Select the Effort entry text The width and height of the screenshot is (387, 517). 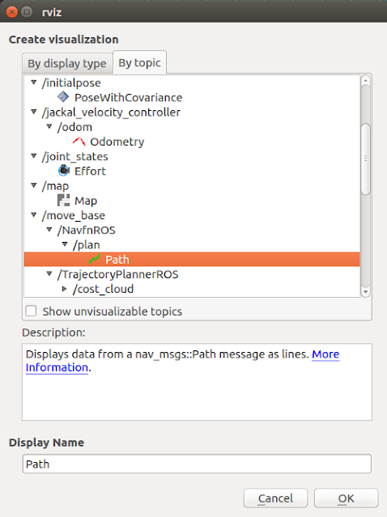(x=90, y=172)
